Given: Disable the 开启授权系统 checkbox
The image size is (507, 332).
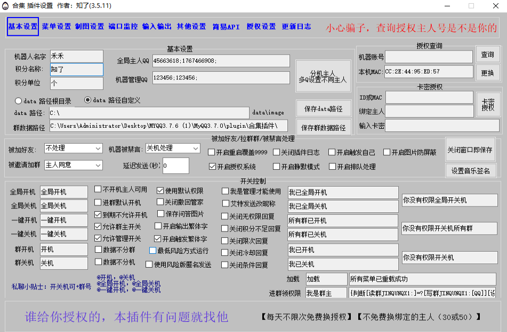Looking at the screenshot, I should click(x=212, y=167).
